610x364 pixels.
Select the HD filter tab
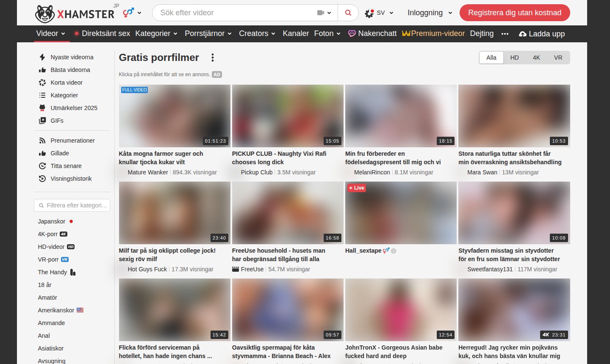515,58
